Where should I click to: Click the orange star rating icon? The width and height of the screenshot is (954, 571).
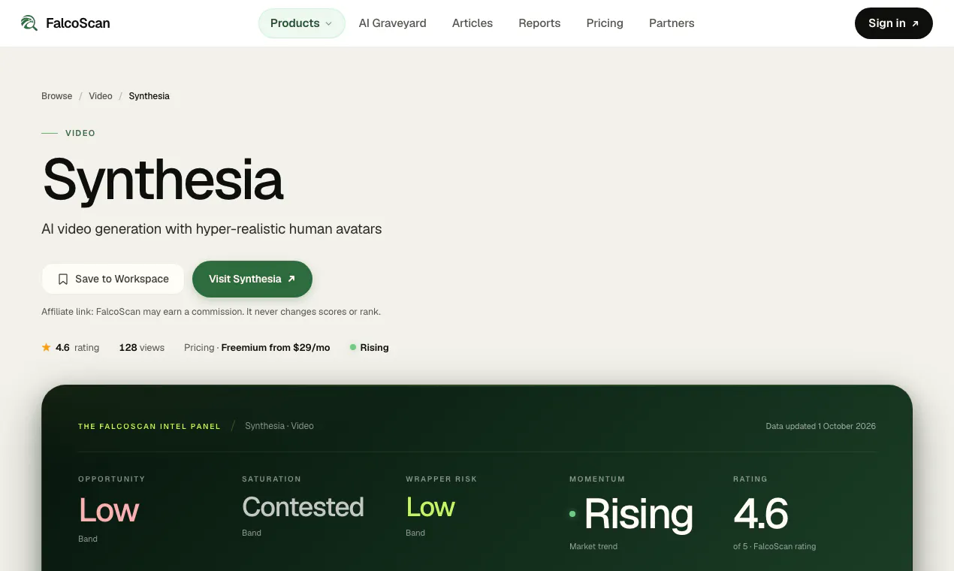(47, 347)
